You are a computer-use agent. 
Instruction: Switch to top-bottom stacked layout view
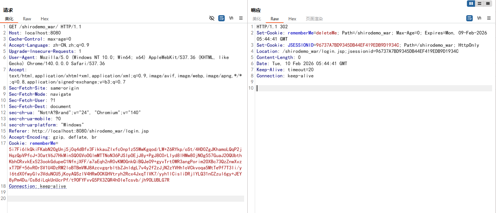480,4
